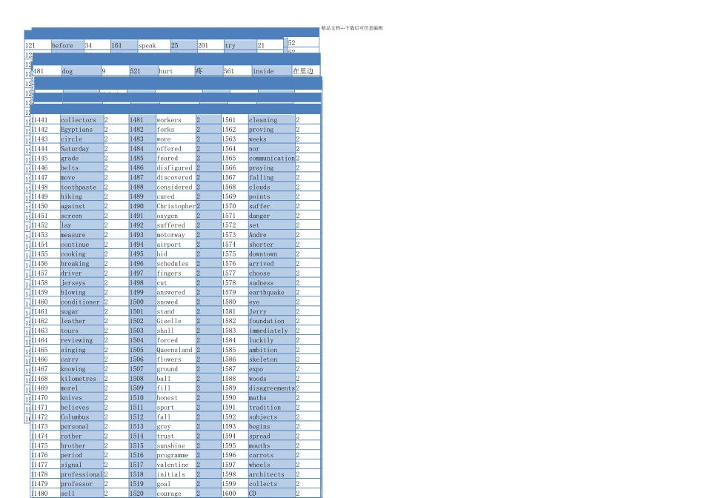Select the number cell '201'
This screenshot has width=704, height=498.
tap(210, 45)
